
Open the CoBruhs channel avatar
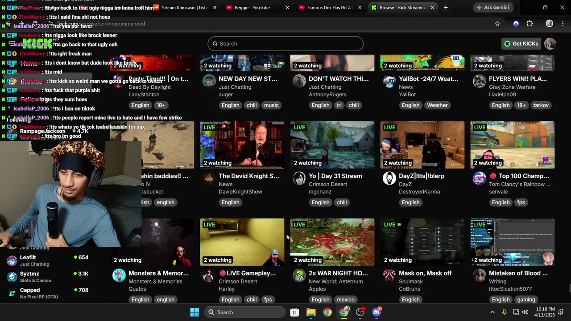coord(389,276)
